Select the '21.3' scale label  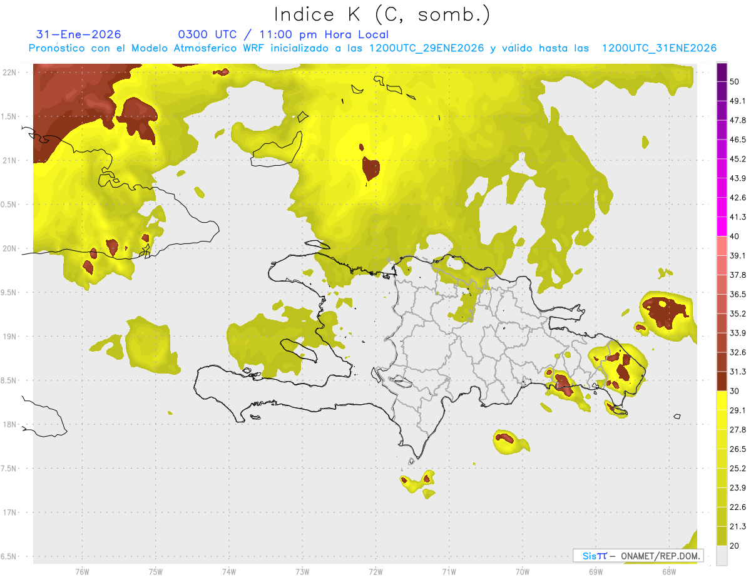click(x=738, y=526)
